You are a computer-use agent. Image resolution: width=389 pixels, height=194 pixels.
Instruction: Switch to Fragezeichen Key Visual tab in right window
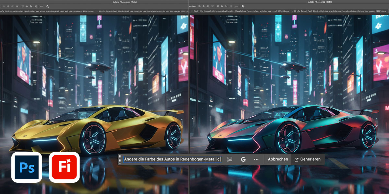242,11
